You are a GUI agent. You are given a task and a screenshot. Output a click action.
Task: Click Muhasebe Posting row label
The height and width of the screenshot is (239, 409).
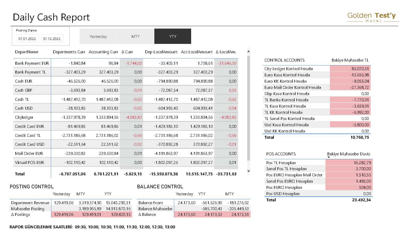click(x=28, y=209)
